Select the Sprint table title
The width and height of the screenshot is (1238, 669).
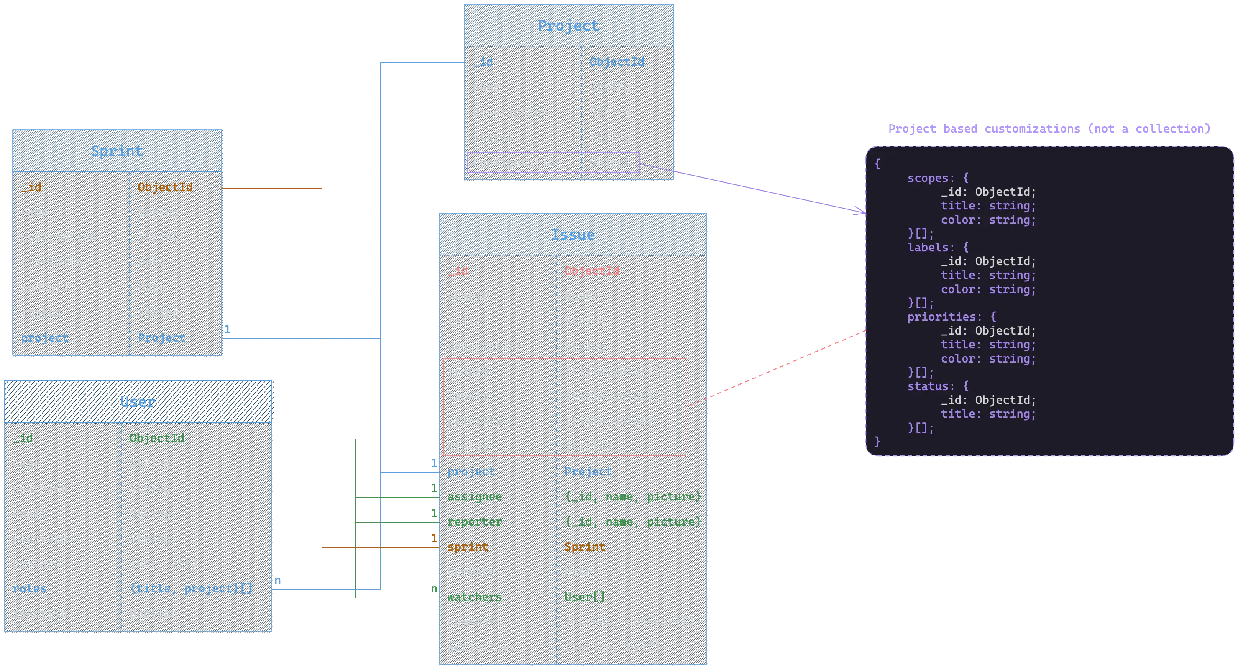[117, 151]
